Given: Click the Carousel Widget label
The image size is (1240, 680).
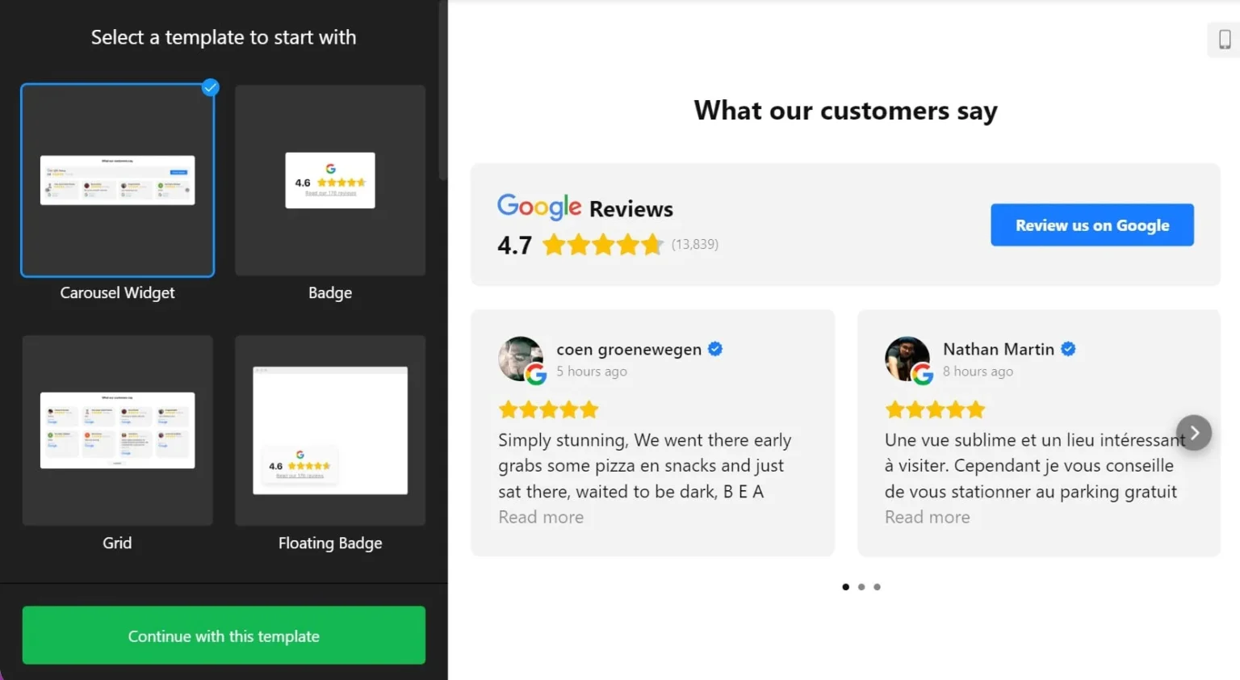Looking at the screenshot, I should pyautogui.click(x=117, y=292).
